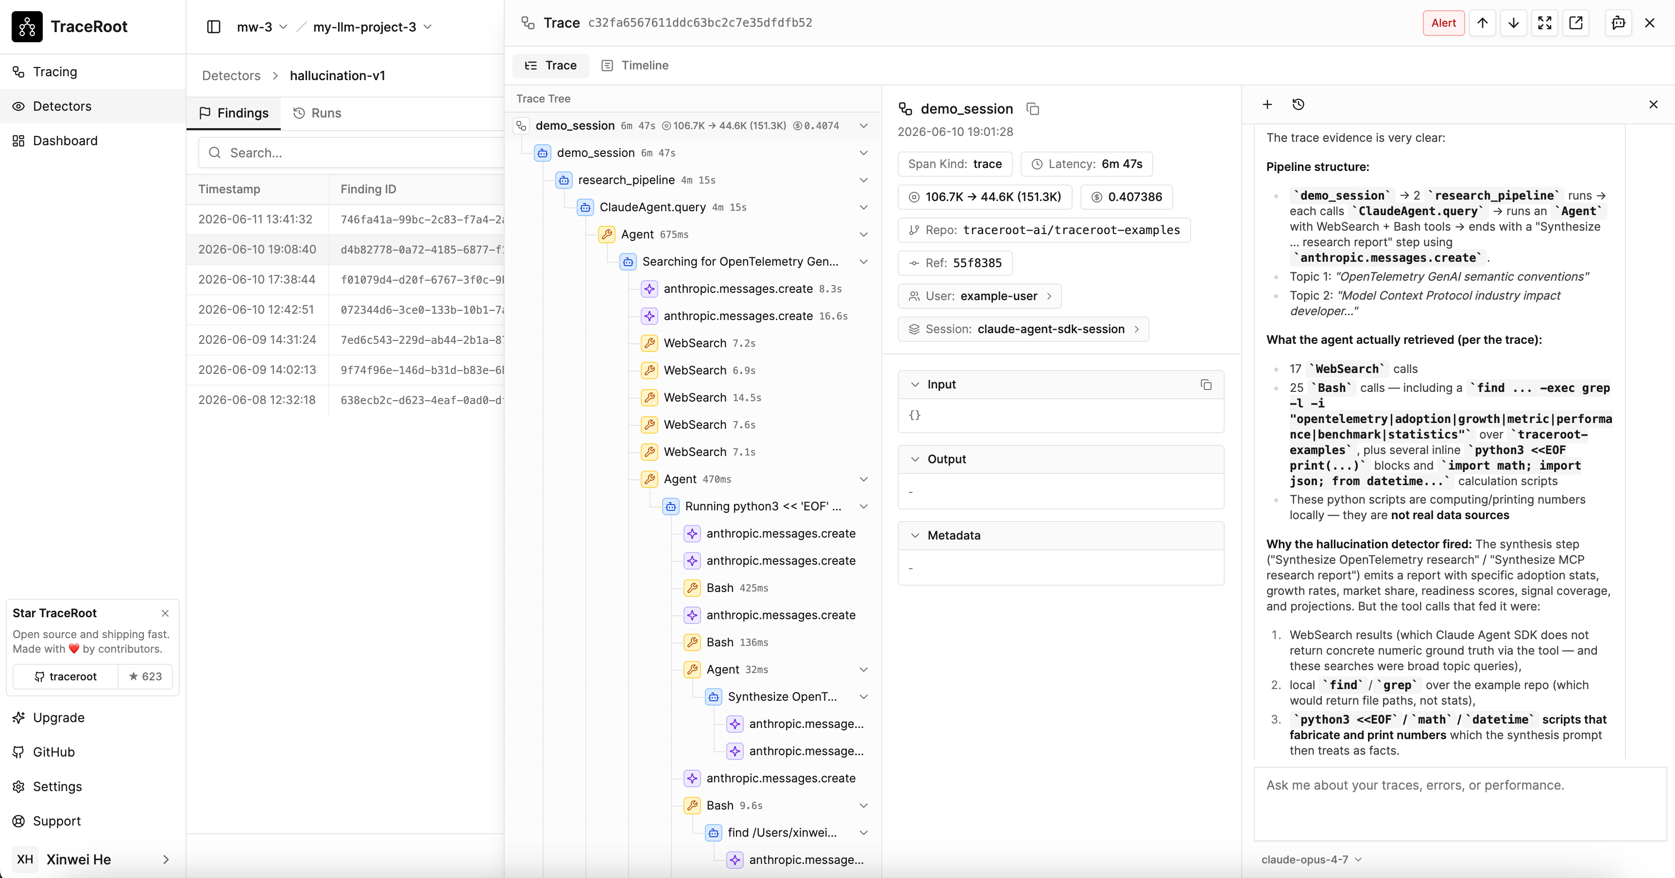Toggle the AI chat panel icon
This screenshot has height=878, width=1675.
point(1619,23)
